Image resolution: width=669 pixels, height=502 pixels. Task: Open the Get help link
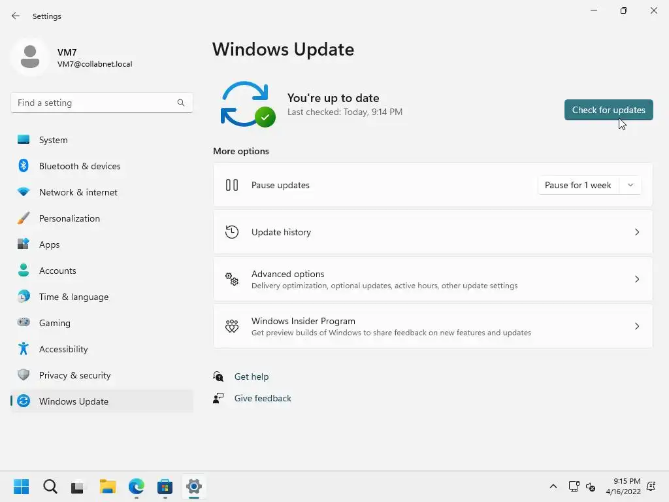pos(252,376)
